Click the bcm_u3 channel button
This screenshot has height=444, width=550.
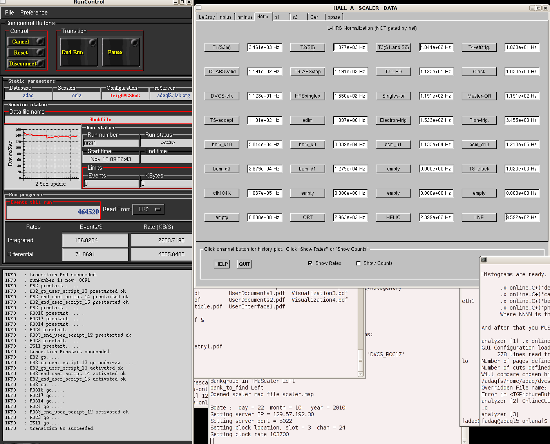[x=308, y=145]
